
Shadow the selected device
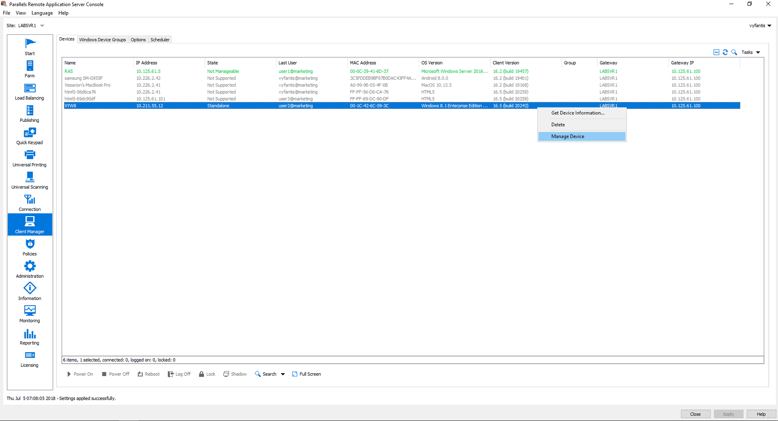[235, 374]
